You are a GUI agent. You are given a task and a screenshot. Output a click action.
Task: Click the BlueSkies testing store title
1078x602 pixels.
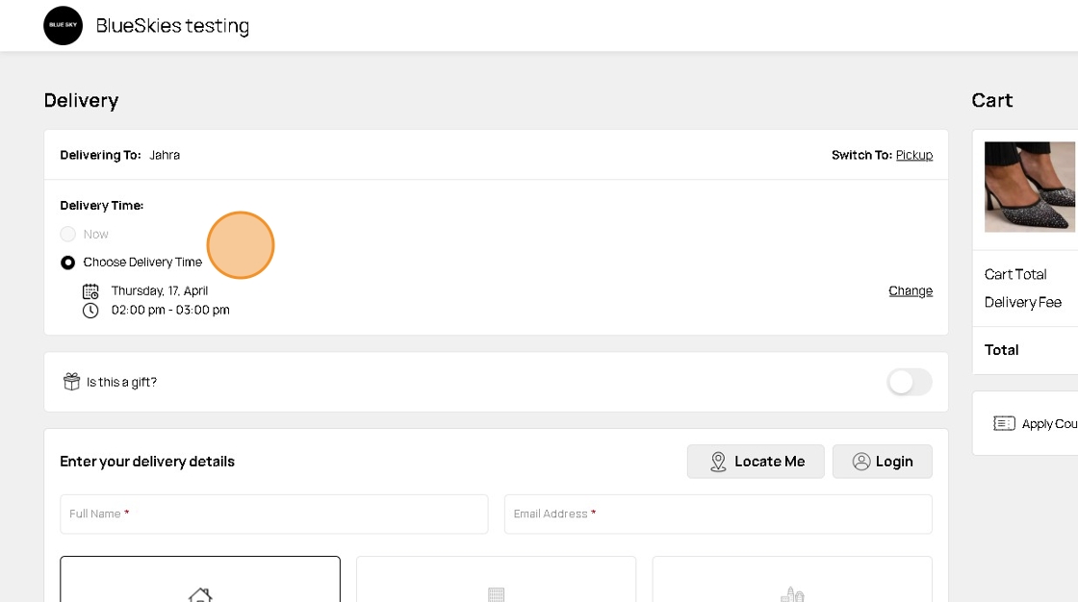click(172, 26)
